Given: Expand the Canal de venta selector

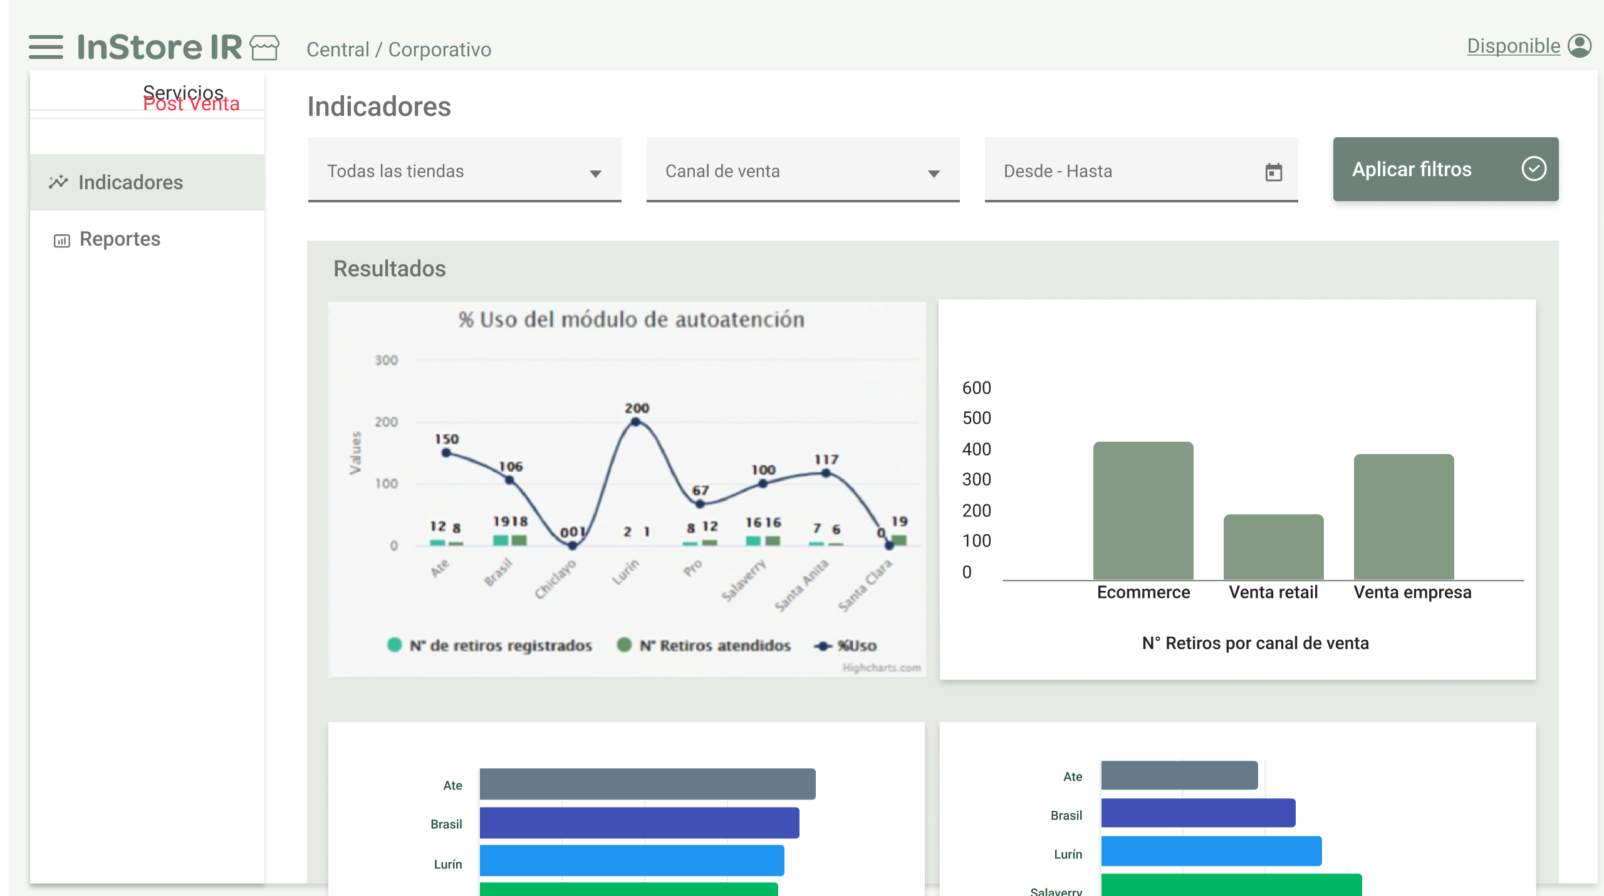Looking at the screenshot, I should pyautogui.click(x=802, y=170).
